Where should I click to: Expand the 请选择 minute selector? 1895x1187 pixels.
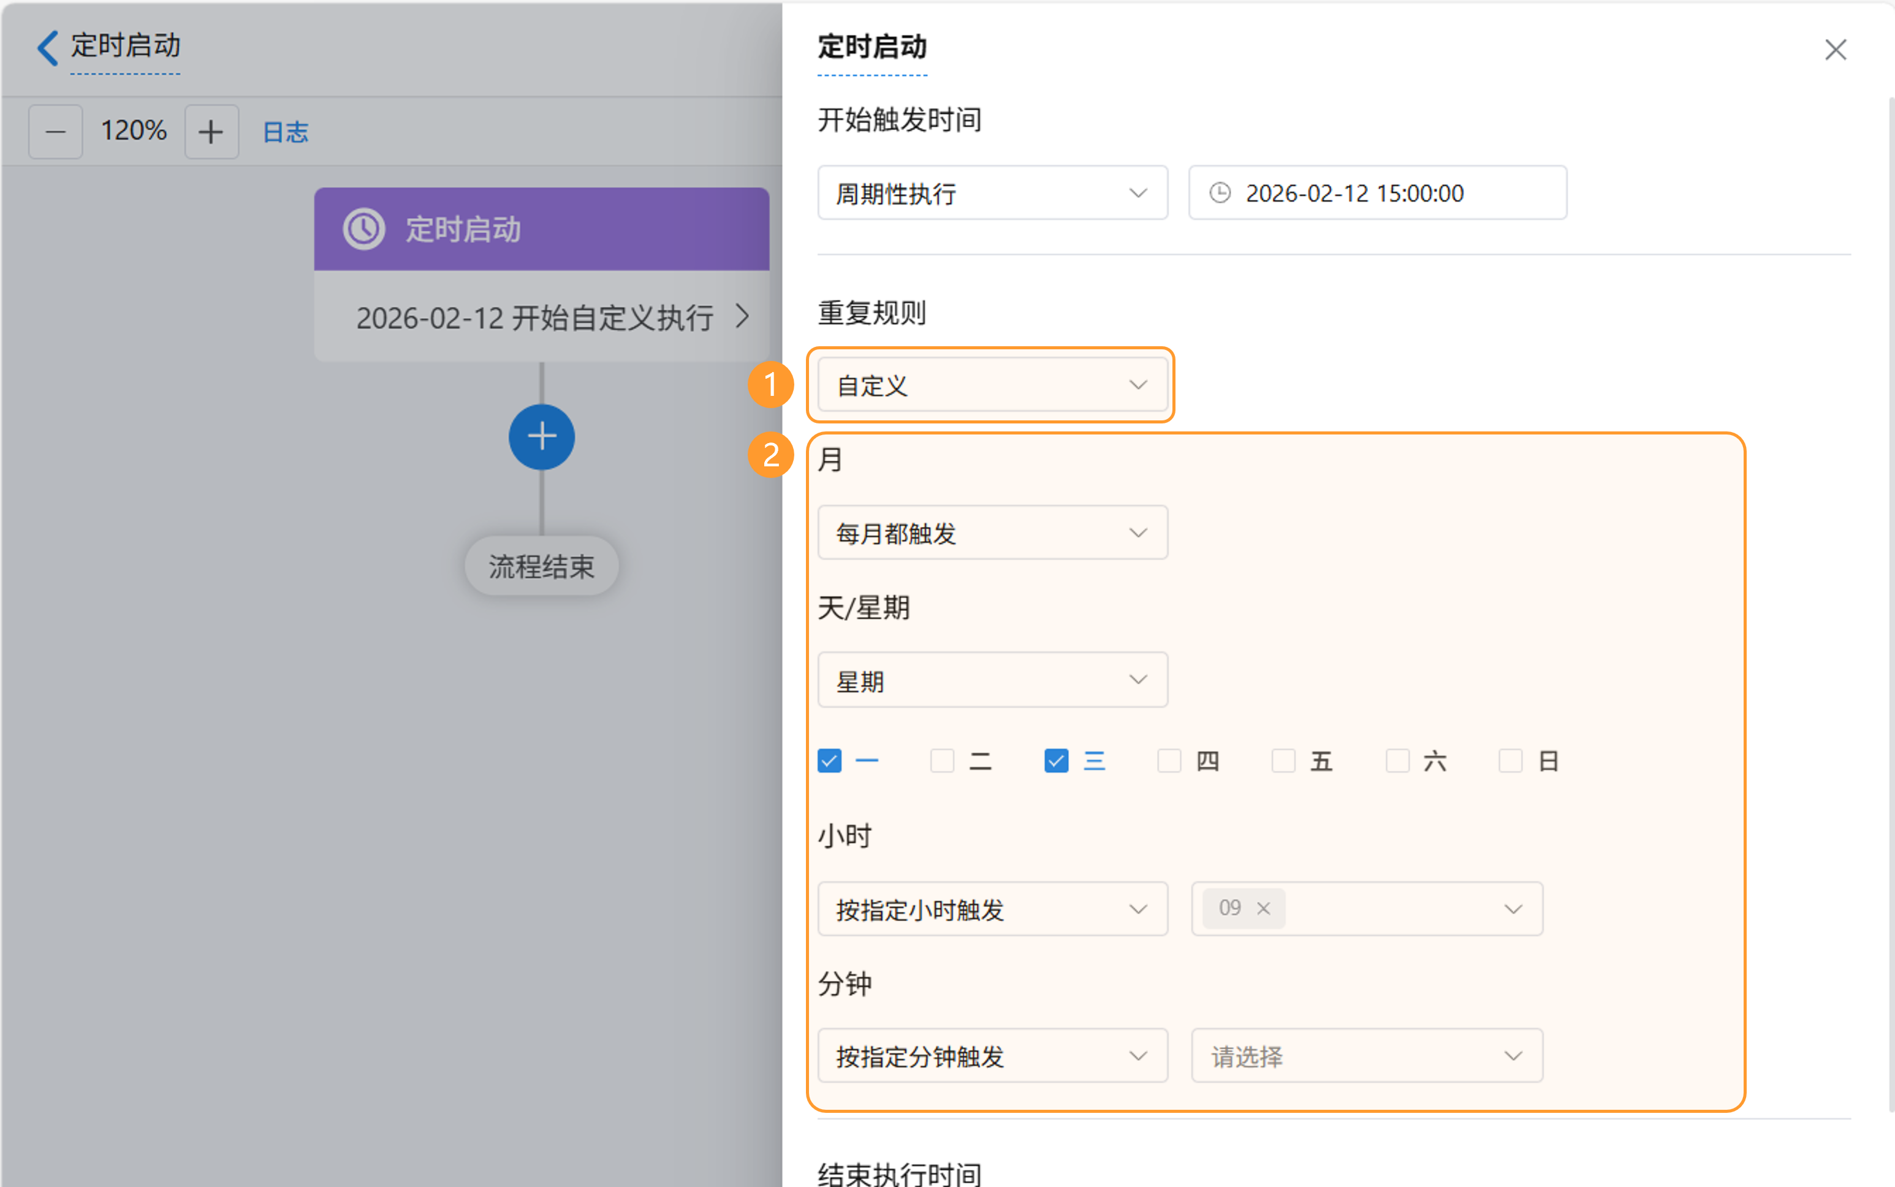(x=1366, y=1056)
